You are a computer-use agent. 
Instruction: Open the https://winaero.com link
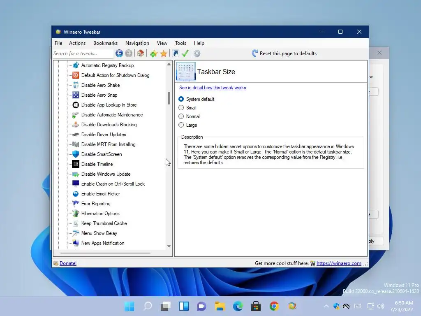(339, 263)
